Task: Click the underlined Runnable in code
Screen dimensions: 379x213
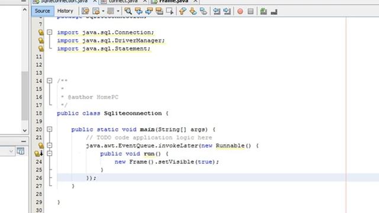Action: [230, 146]
